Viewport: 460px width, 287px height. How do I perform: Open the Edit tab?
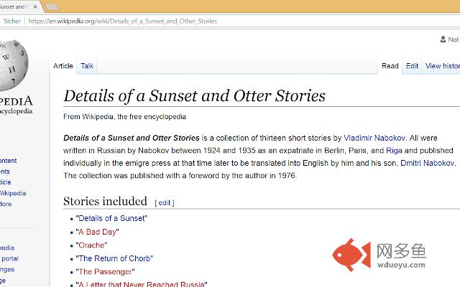click(412, 66)
